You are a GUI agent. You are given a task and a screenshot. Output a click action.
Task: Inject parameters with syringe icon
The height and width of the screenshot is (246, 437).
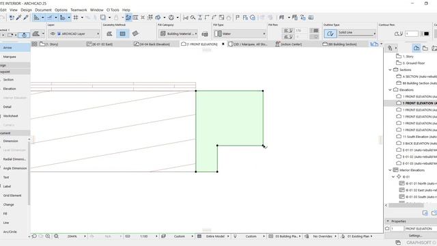click(26, 18)
